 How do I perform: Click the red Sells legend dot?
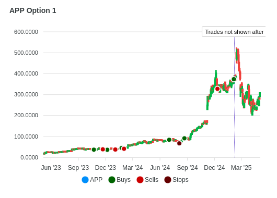(140, 180)
